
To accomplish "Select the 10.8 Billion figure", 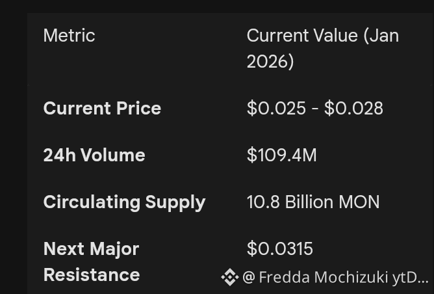I will pyautogui.click(x=287, y=202).
